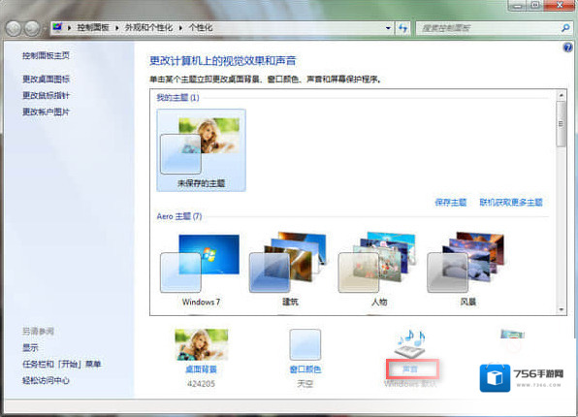578x417 pixels.
Task: Select the 外观和个性化 breadcrumb item
Action: click(148, 28)
